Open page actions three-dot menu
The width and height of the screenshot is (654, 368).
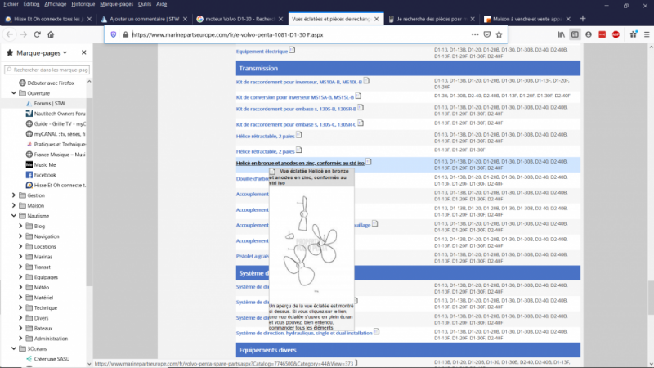[475, 34]
